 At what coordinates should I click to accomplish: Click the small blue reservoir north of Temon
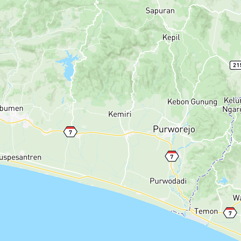pyautogui.click(x=223, y=181)
